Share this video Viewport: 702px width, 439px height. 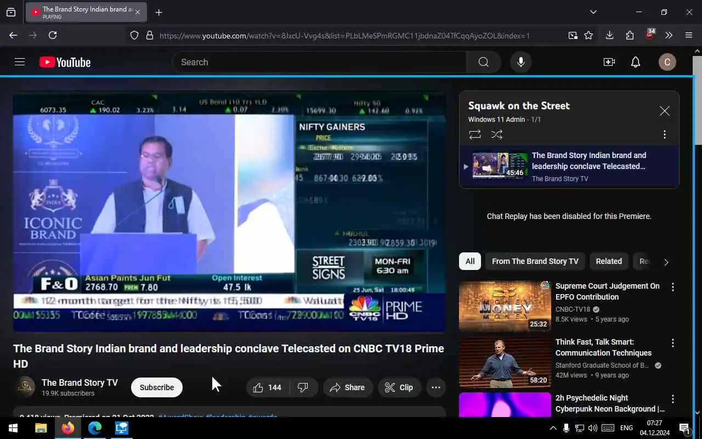pos(348,387)
